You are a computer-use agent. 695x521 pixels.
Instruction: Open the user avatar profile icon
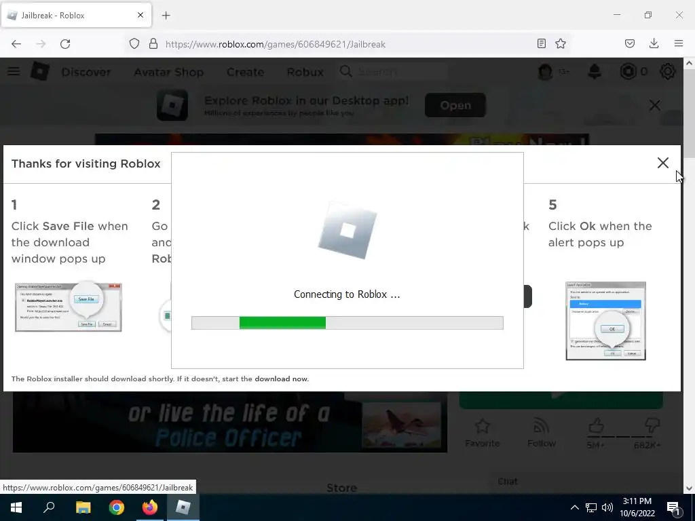click(545, 71)
